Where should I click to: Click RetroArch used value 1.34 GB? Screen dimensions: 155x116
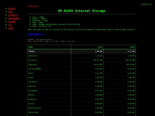click(131, 56)
